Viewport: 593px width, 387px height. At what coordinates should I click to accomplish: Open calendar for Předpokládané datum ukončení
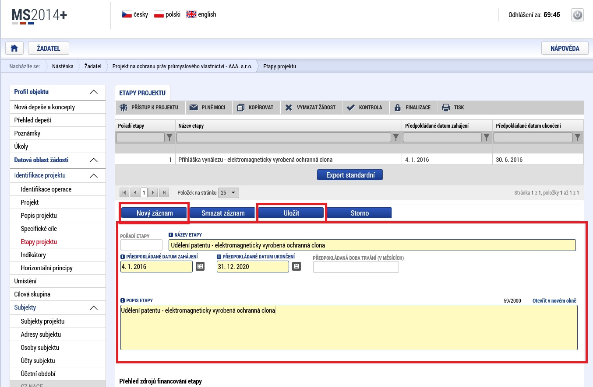296,266
